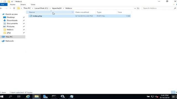Screen dimensions: 177x99
Task: Select Apache24 in the address breadcrumb
Action: tap(57, 8)
